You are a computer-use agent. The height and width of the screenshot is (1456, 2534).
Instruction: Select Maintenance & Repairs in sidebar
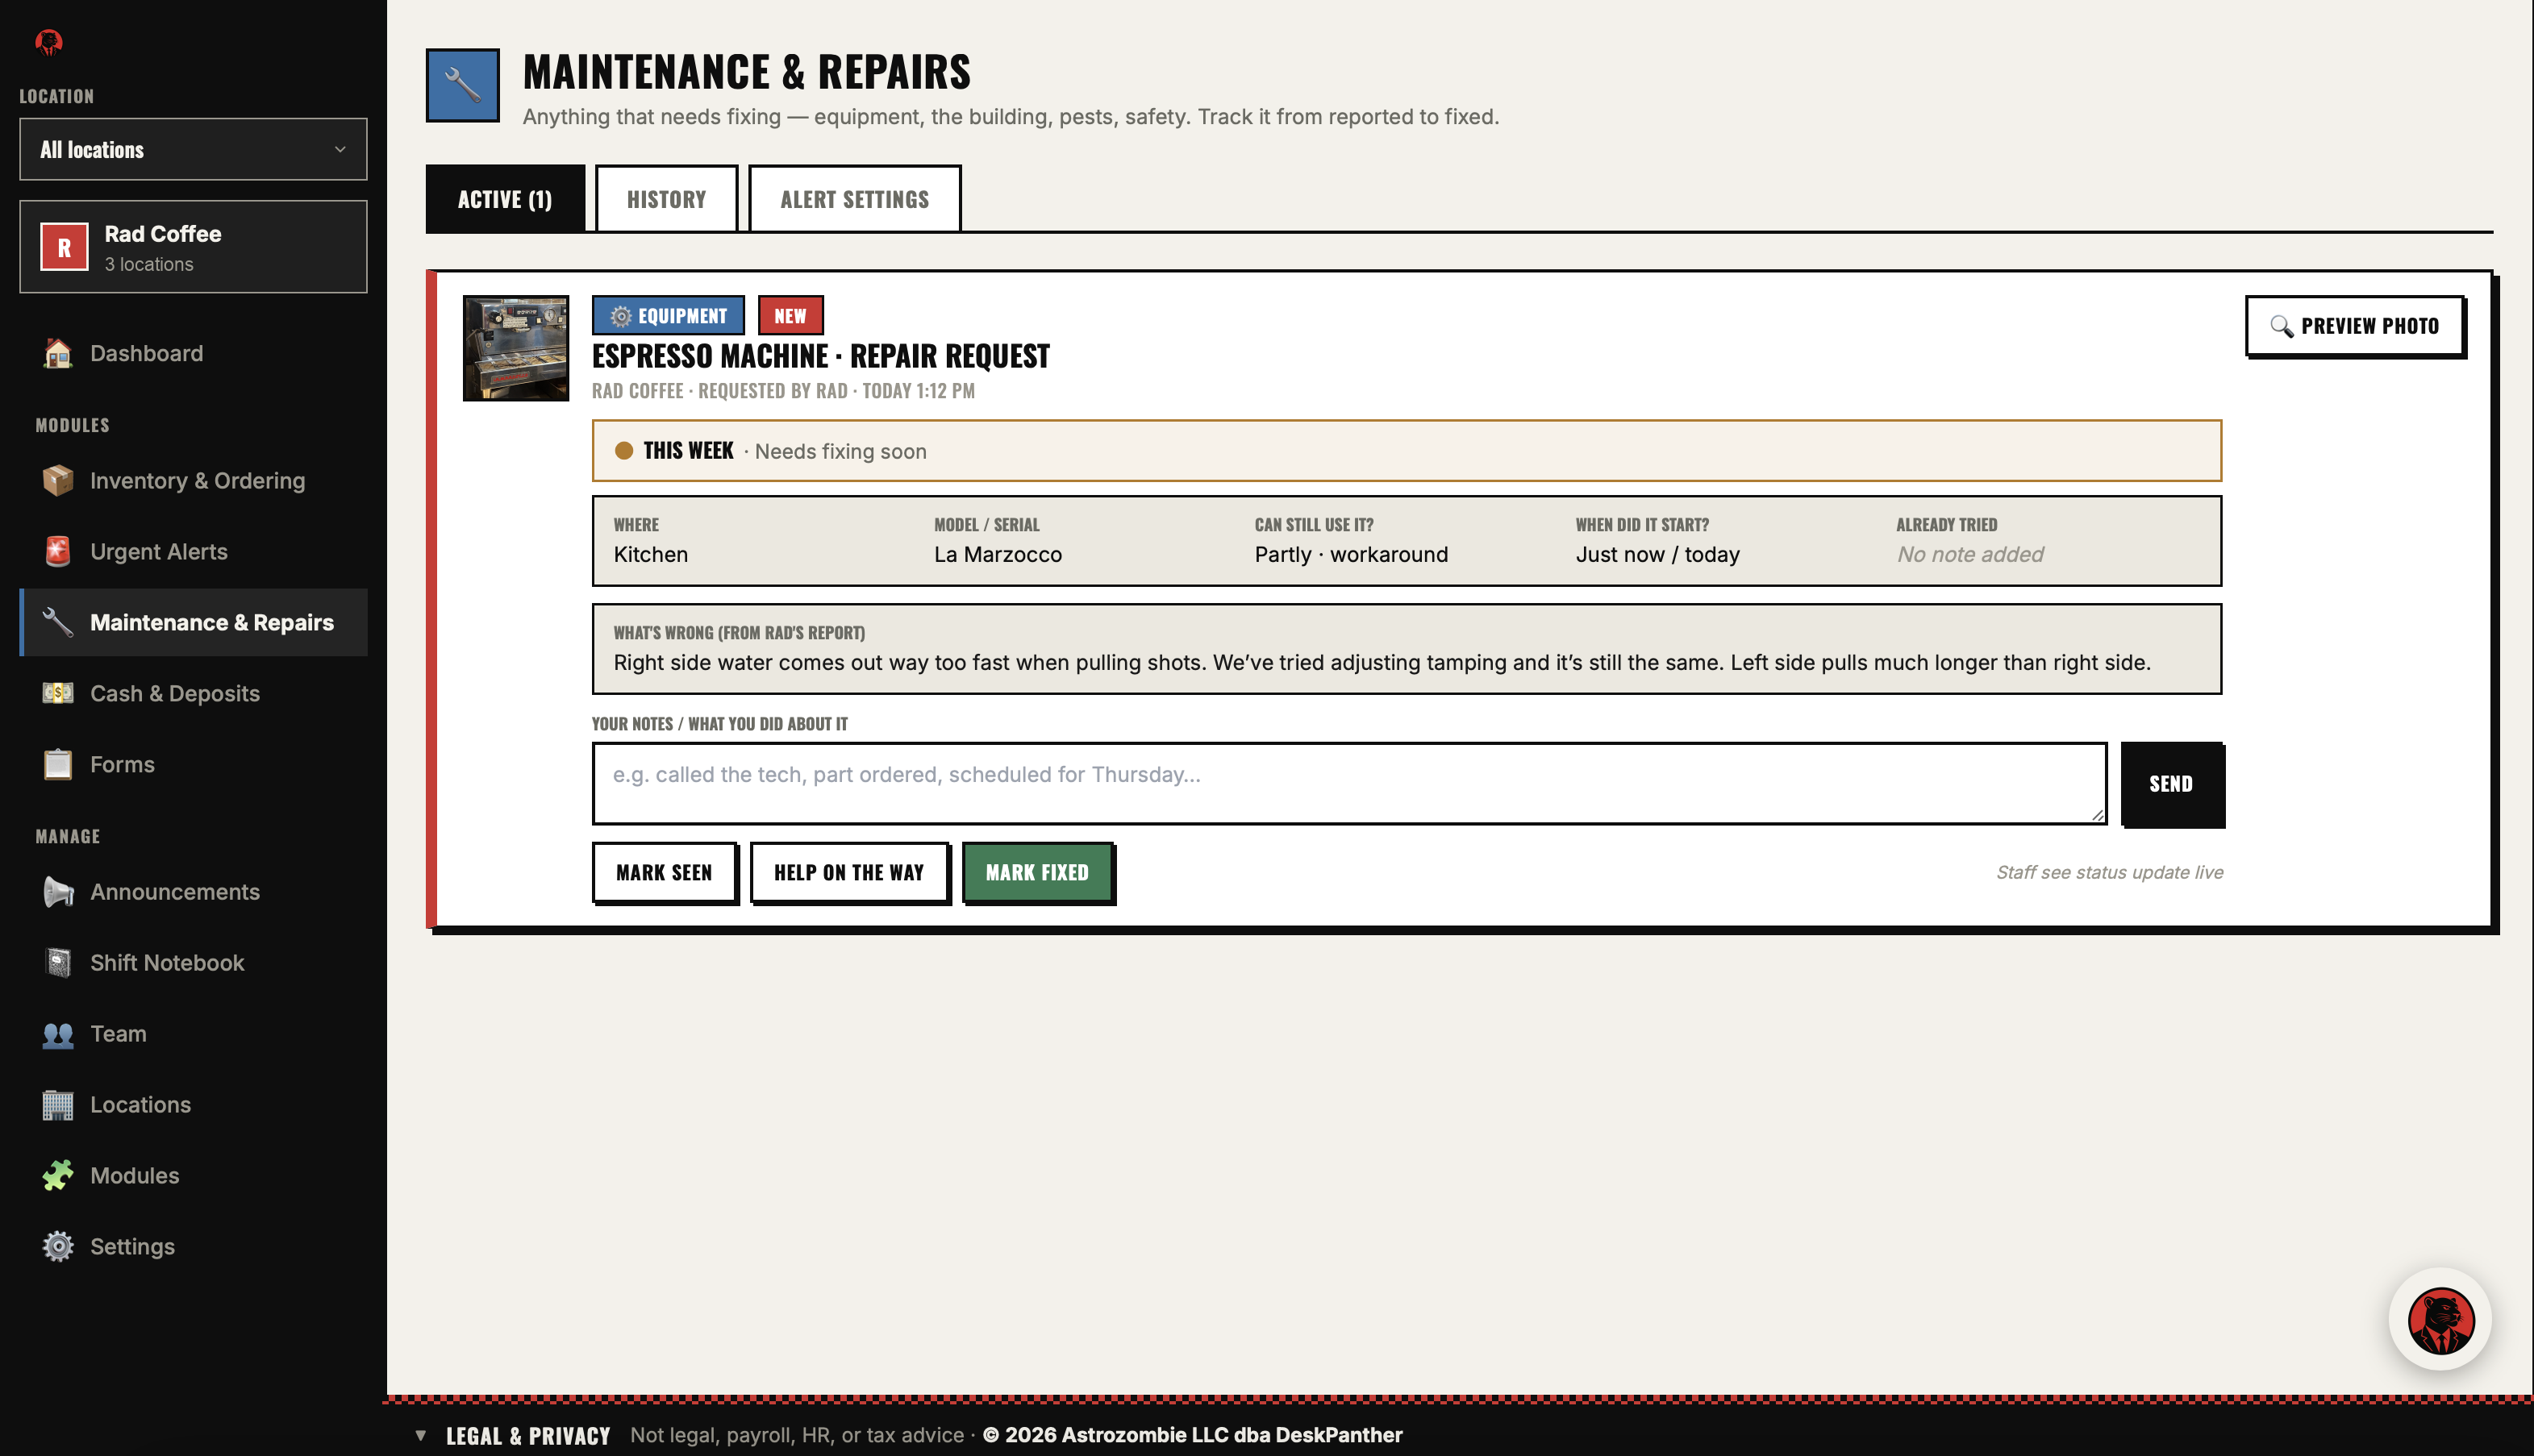tap(193, 623)
